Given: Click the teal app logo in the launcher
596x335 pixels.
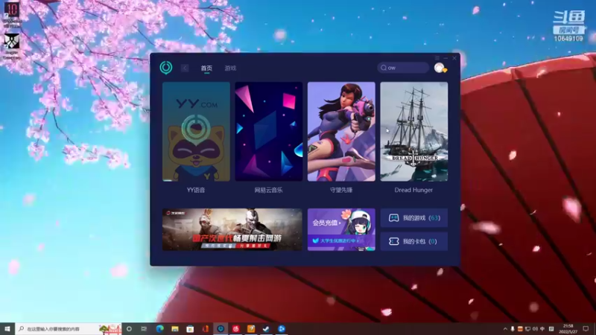Looking at the screenshot, I should (x=165, y=68).
